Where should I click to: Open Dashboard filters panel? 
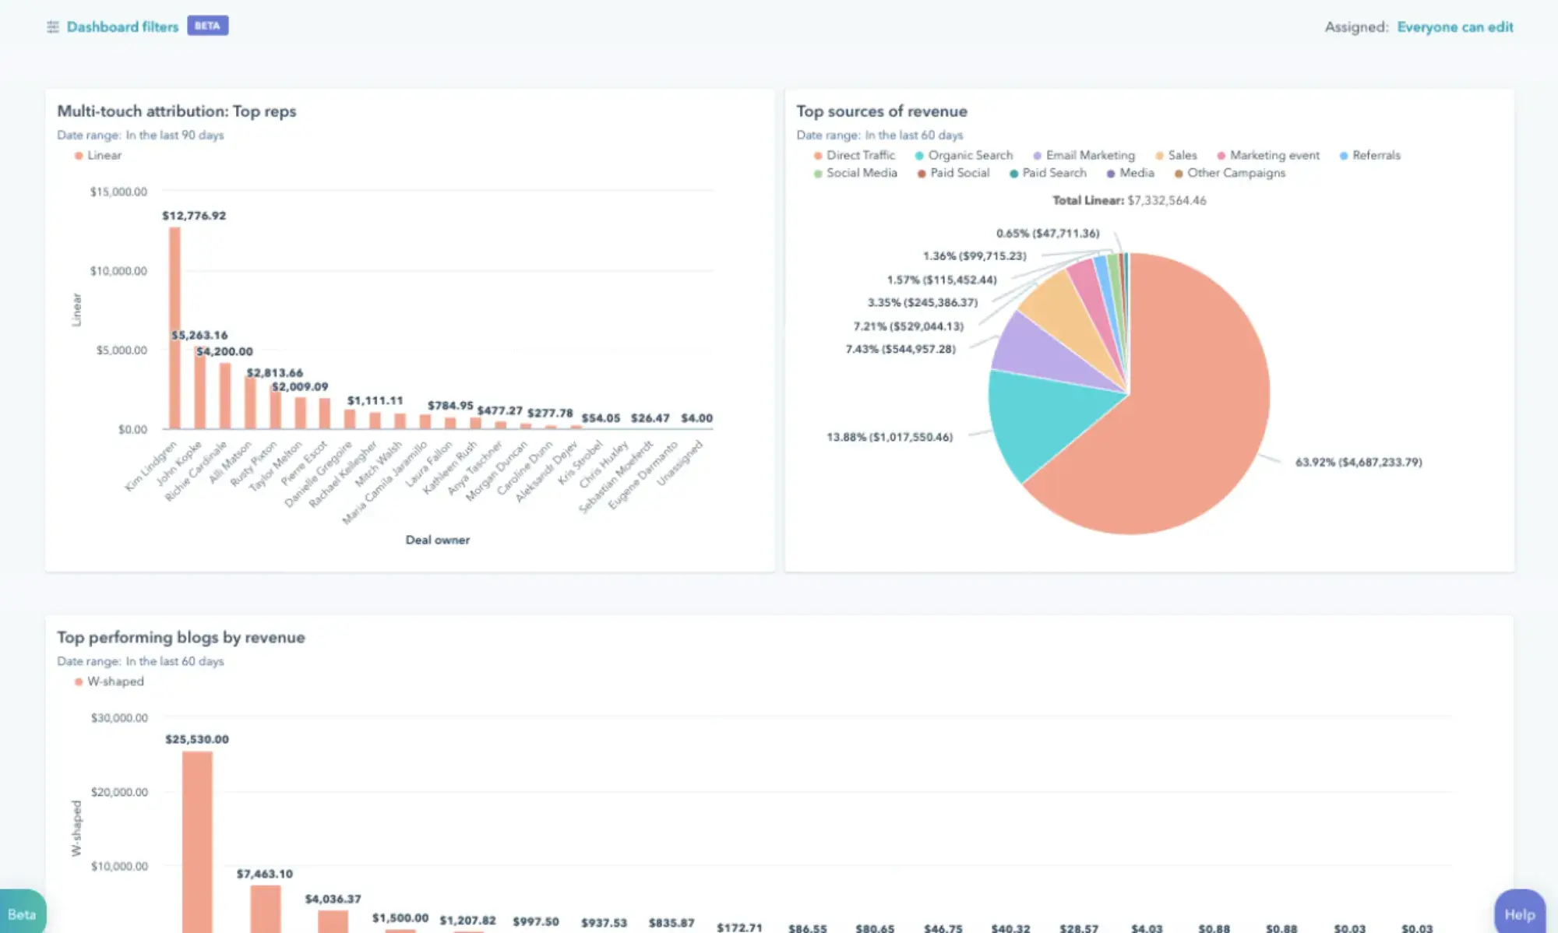point(122,26)
